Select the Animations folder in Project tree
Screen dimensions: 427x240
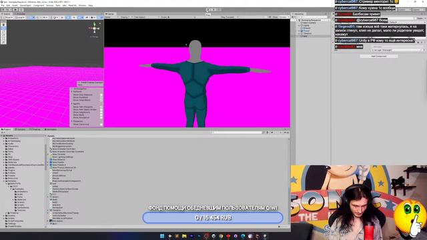pyautogui.click(x=13, y=138)
